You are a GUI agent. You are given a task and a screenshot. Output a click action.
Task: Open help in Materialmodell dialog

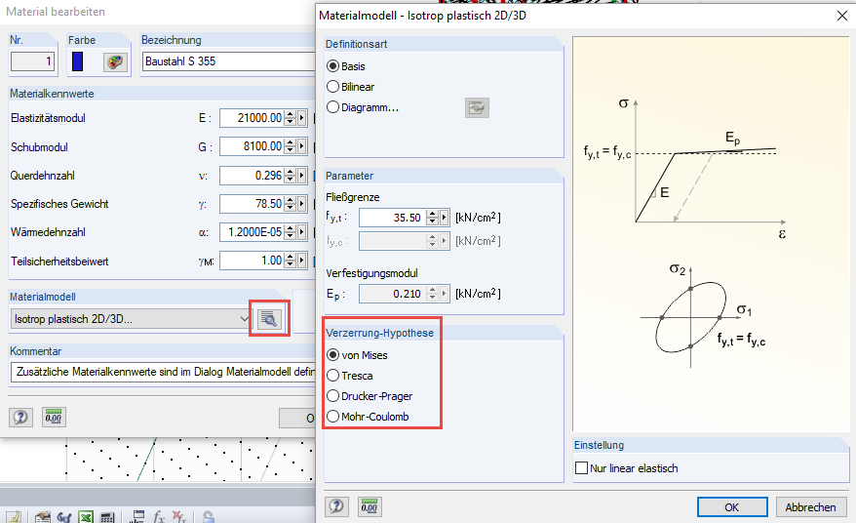(336, 506)
